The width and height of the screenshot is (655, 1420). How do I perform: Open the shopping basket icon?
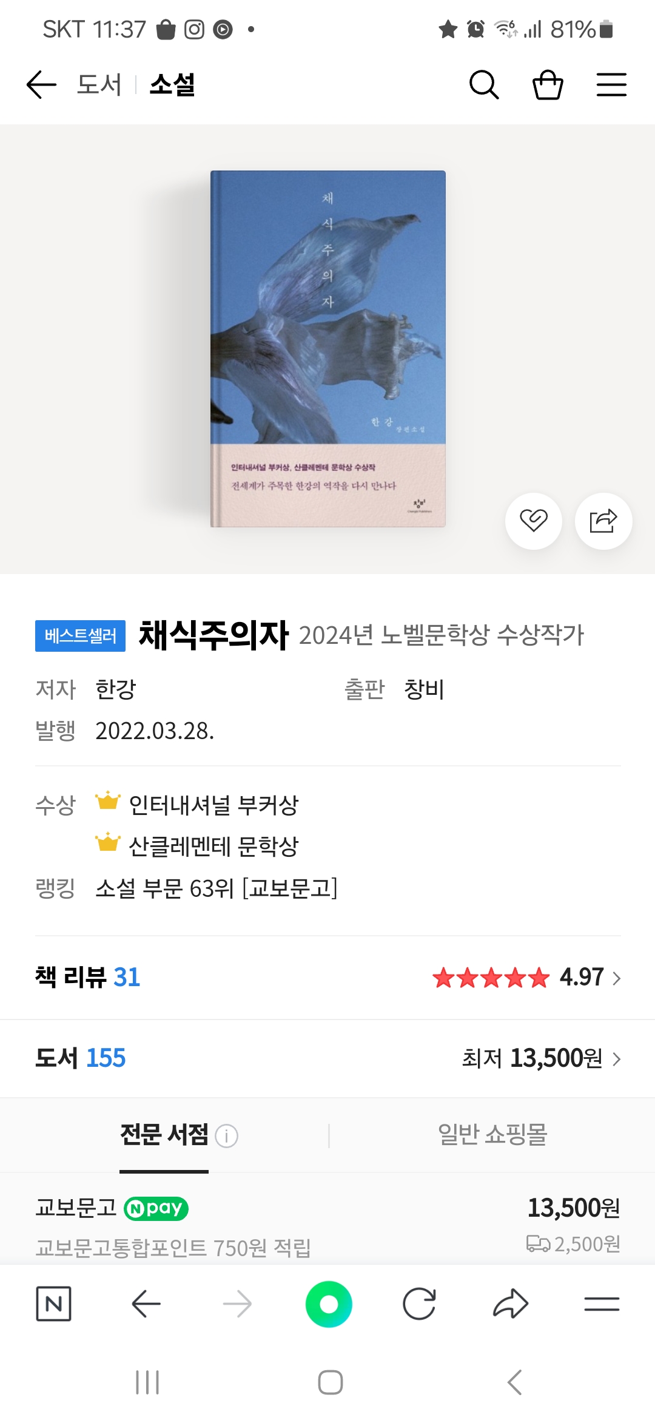(x=548, y=84)
